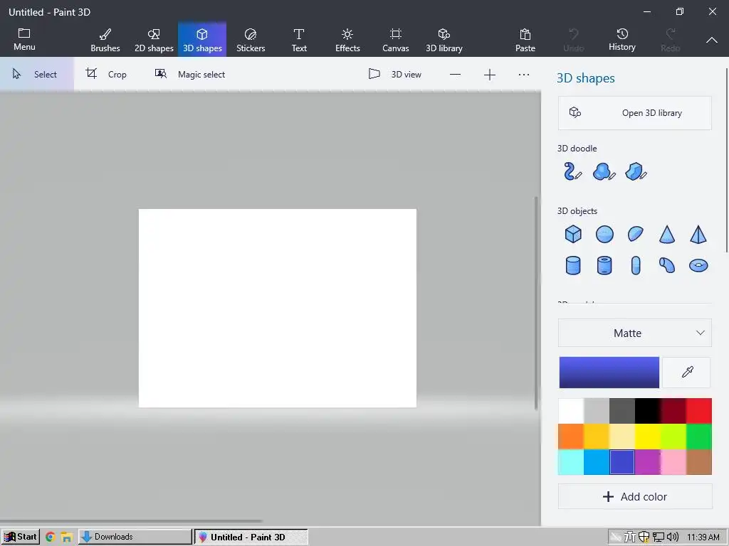
Task: Open the three-dots more options menu
Action: (524, 74)
